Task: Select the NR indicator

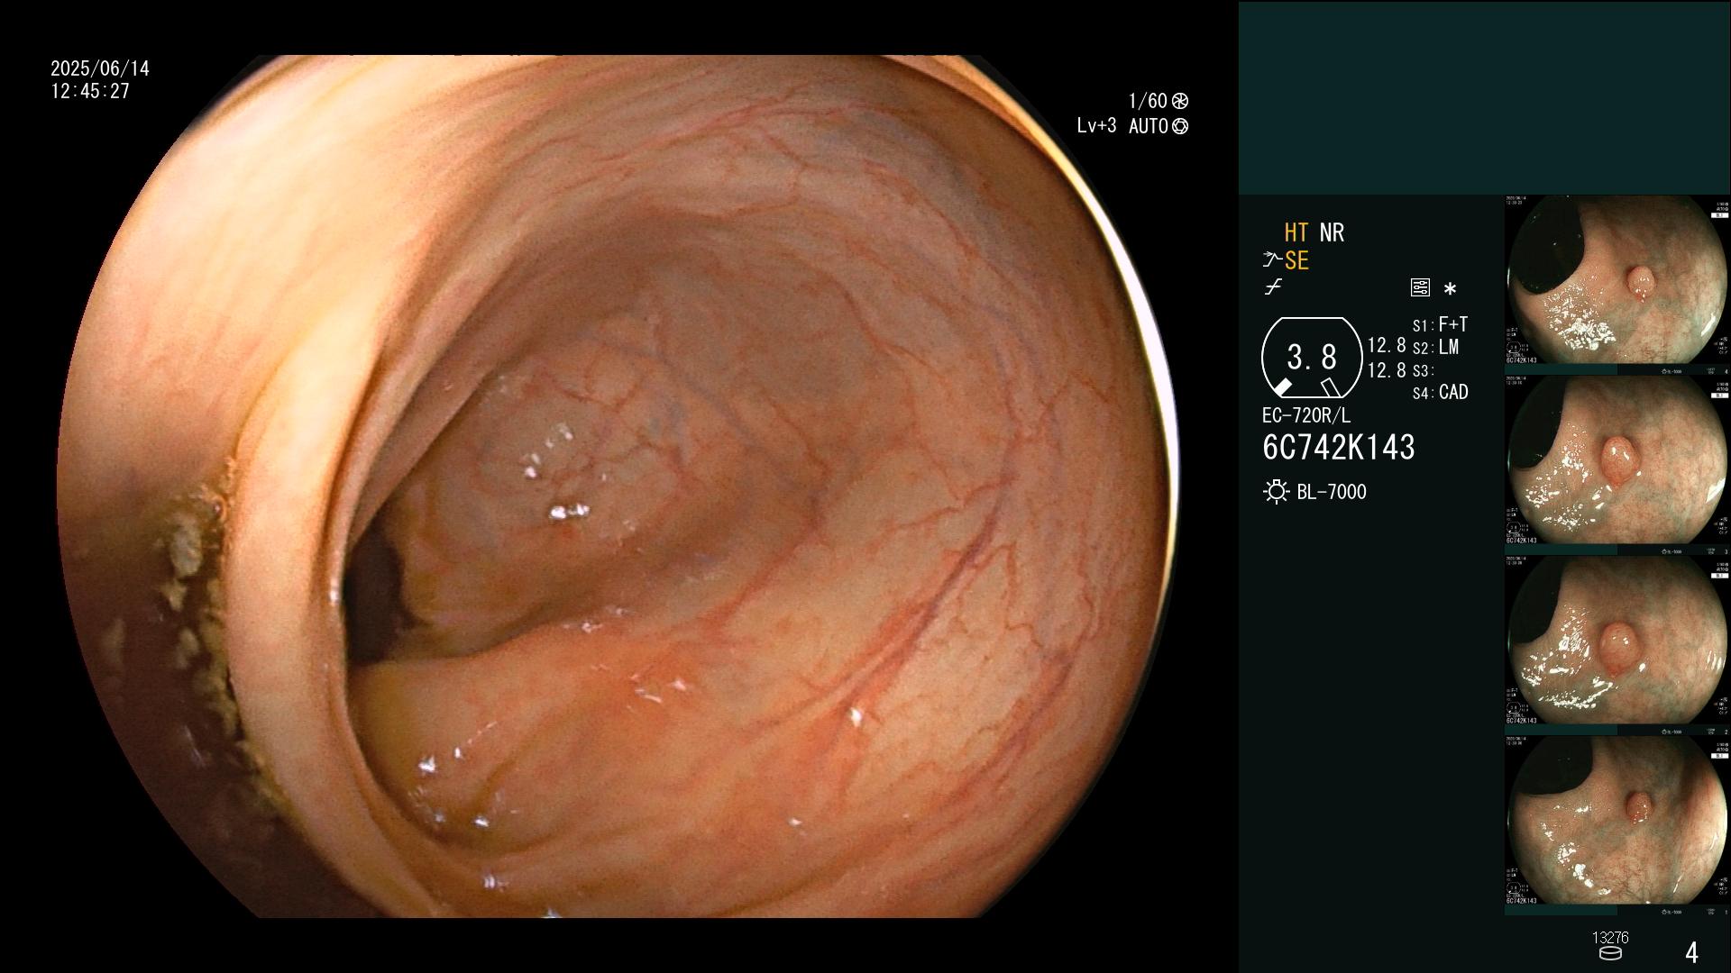Action: [1332, 232]
